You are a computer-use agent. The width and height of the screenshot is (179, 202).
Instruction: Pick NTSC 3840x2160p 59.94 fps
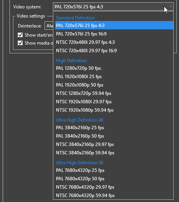point(114,153)
